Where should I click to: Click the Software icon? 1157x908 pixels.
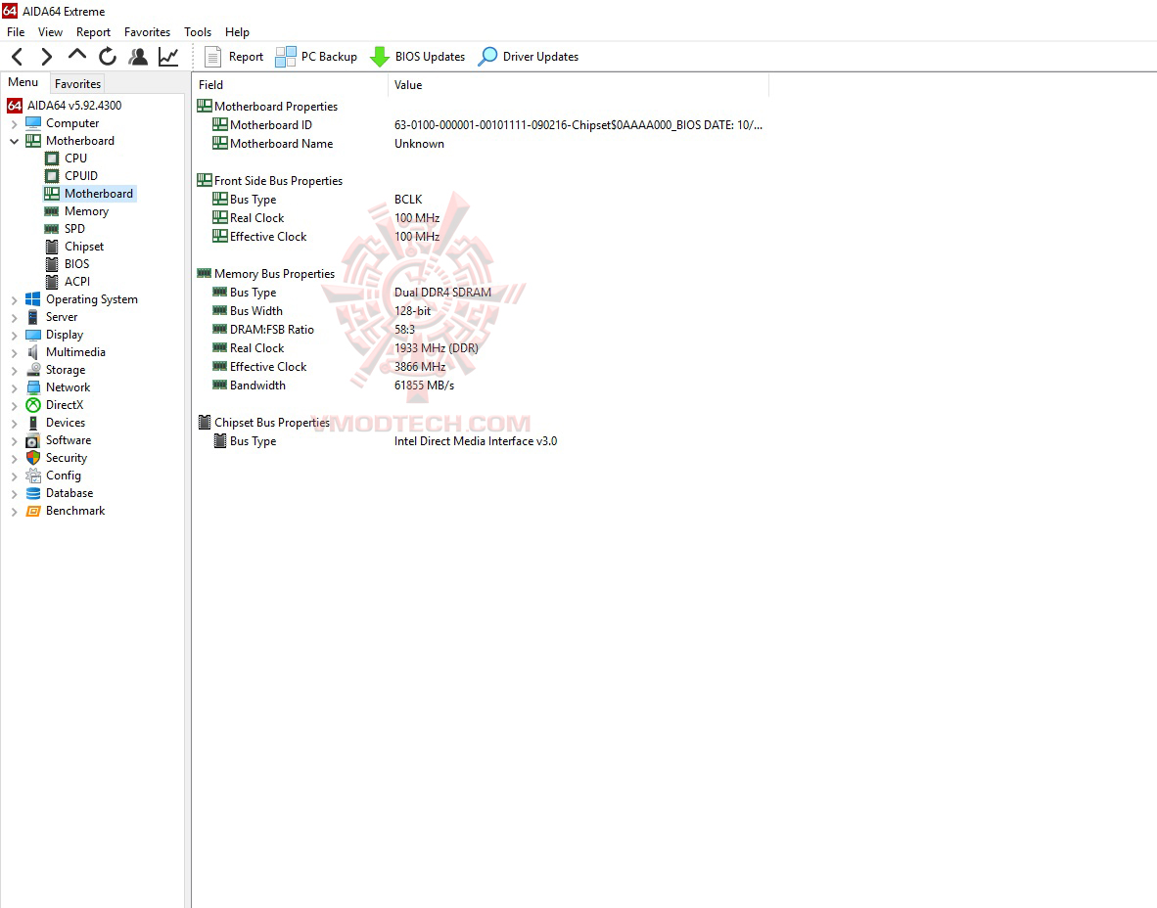[x=33, y=440]
